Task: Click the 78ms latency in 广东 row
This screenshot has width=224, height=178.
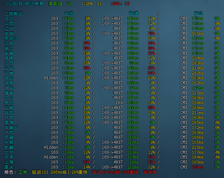Action: pyautogui.click(x=69, y=88)
